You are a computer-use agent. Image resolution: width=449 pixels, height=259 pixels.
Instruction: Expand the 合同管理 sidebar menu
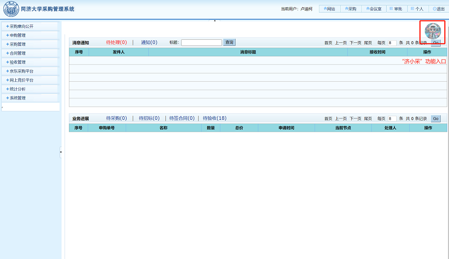point(30,53)
